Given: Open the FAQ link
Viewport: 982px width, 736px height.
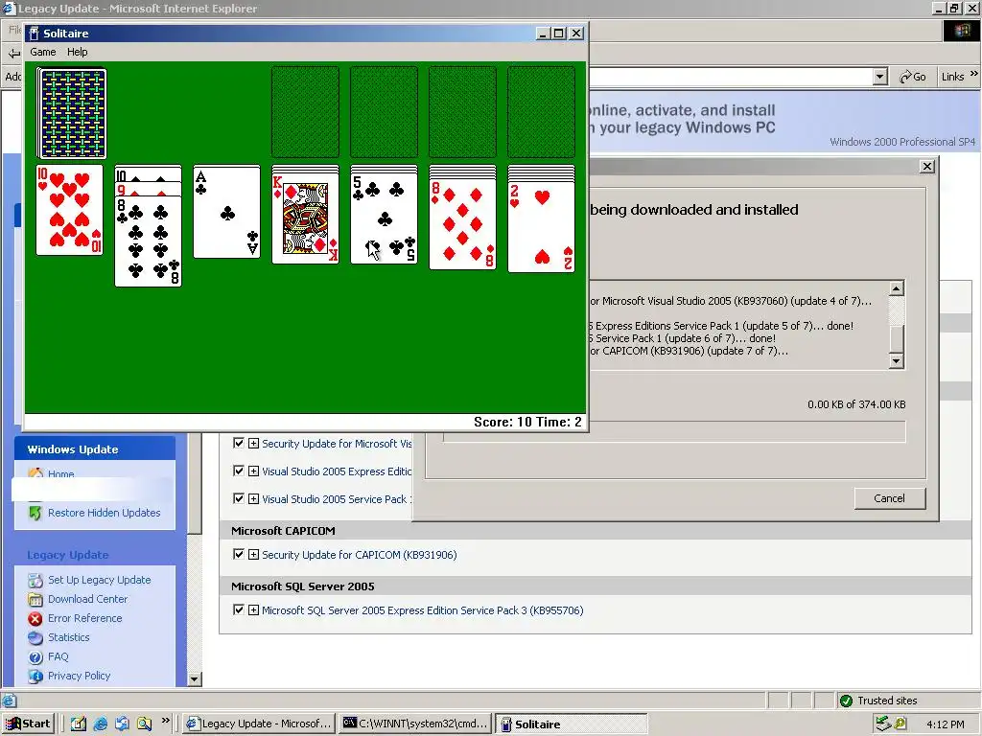Looking at the screenshot, I should tap(58, 657).
